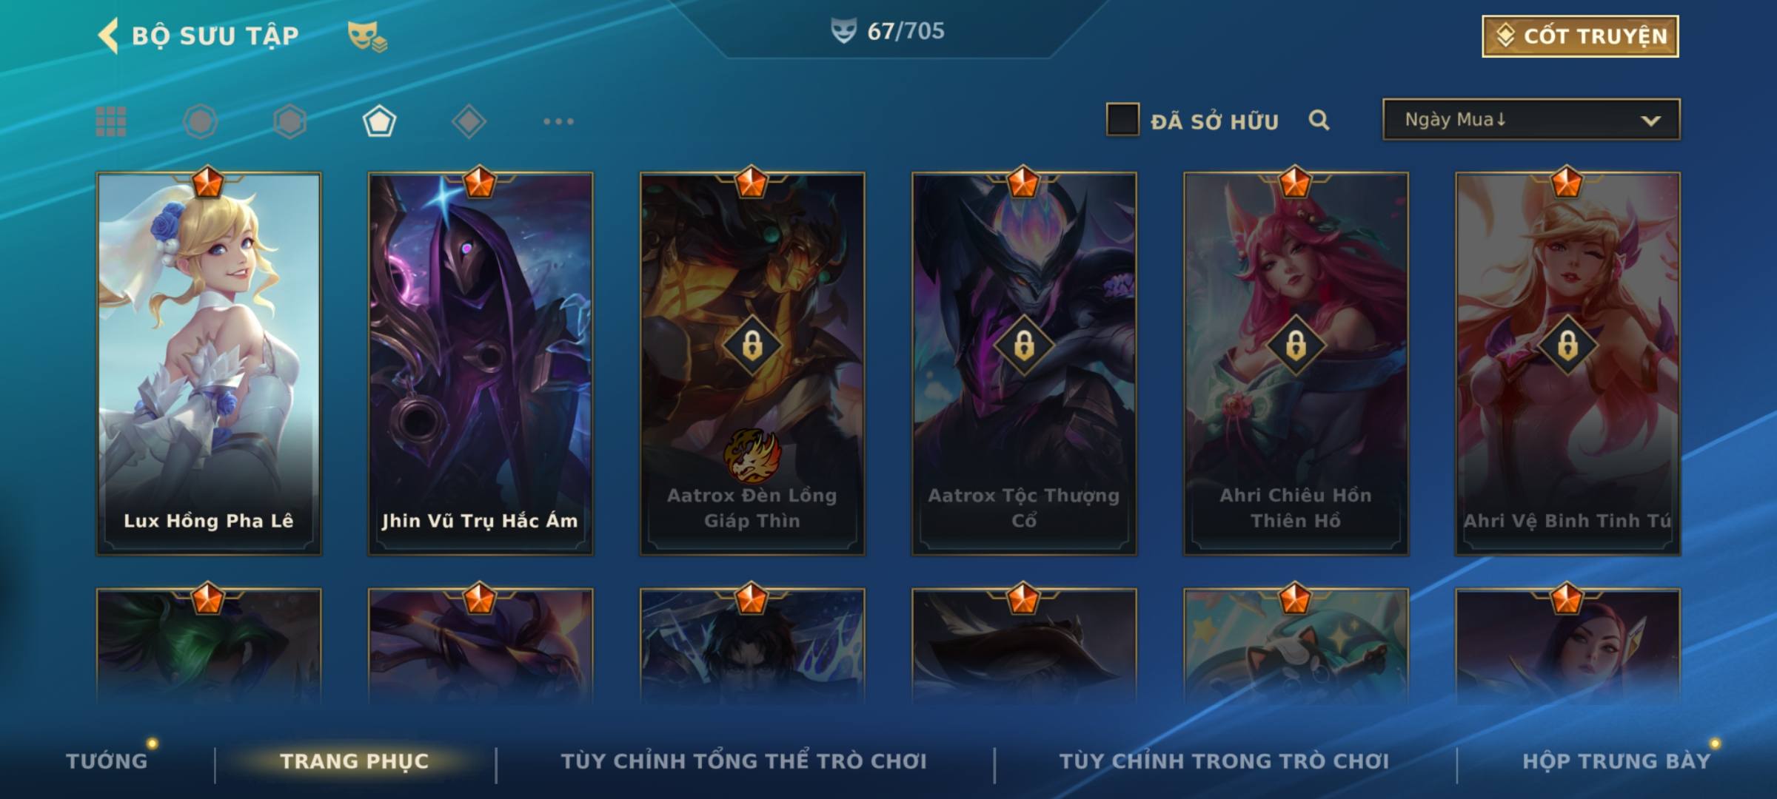Toggle the Đã Sở Hữu checkbox

[1122, 119]
